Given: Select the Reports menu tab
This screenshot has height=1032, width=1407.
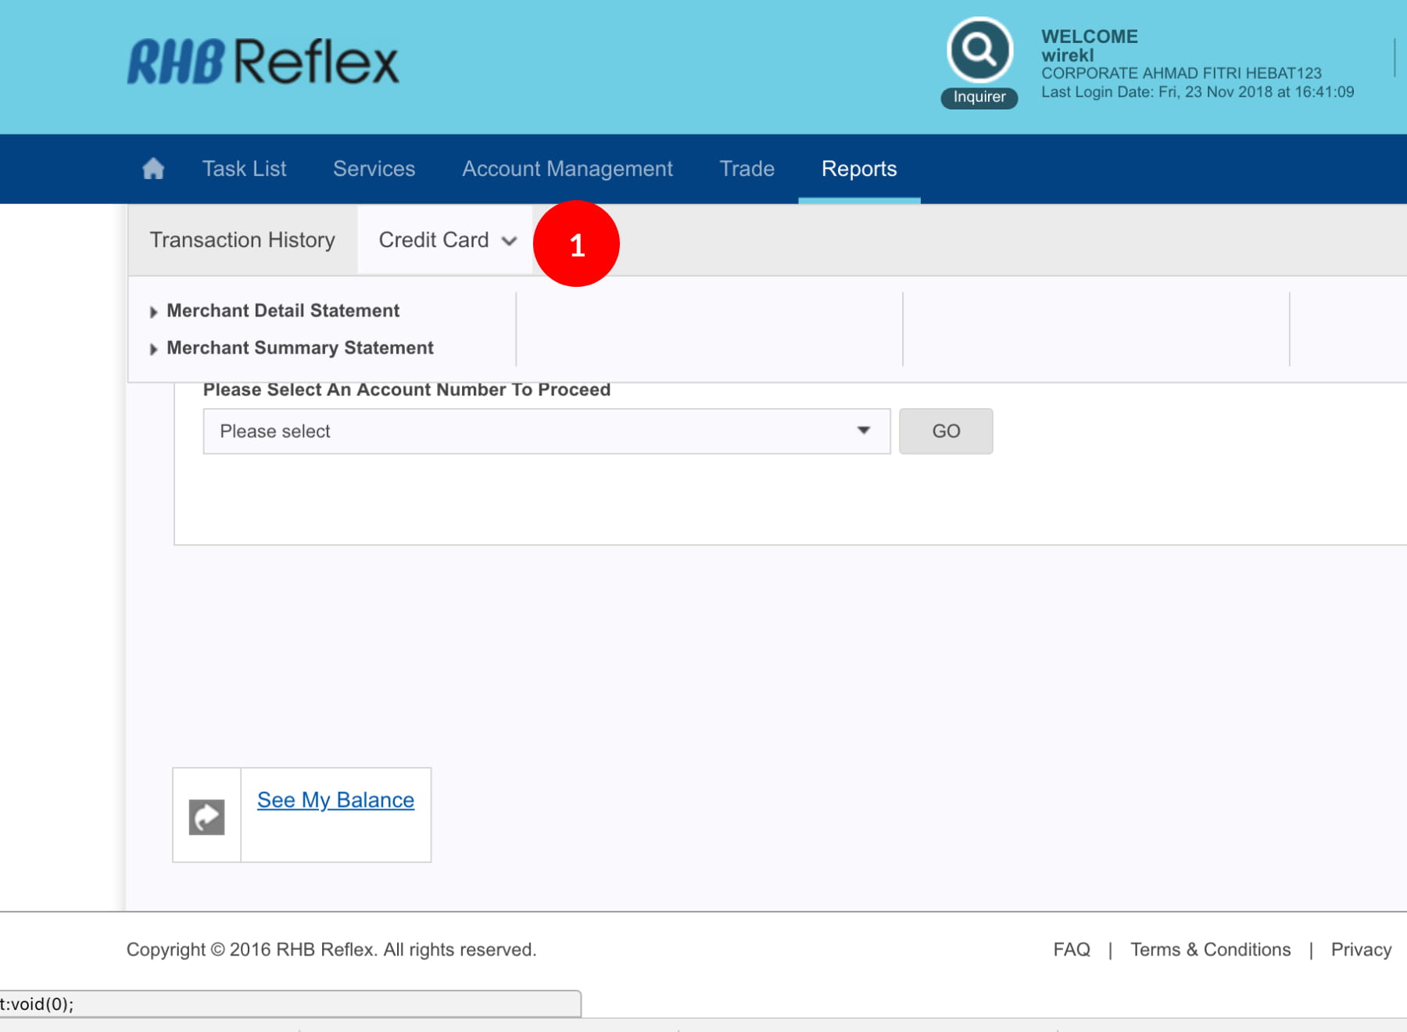Looking at the screenshot, I should [x=858, y=169].
